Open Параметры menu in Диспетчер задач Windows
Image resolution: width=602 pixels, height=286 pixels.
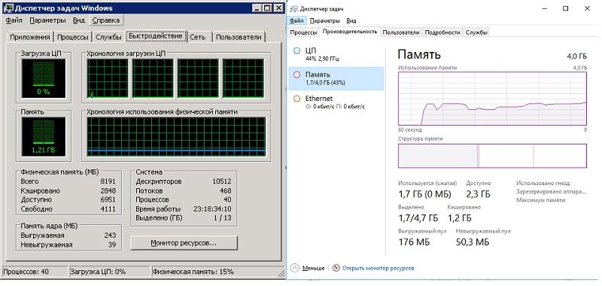coord(47,20)
